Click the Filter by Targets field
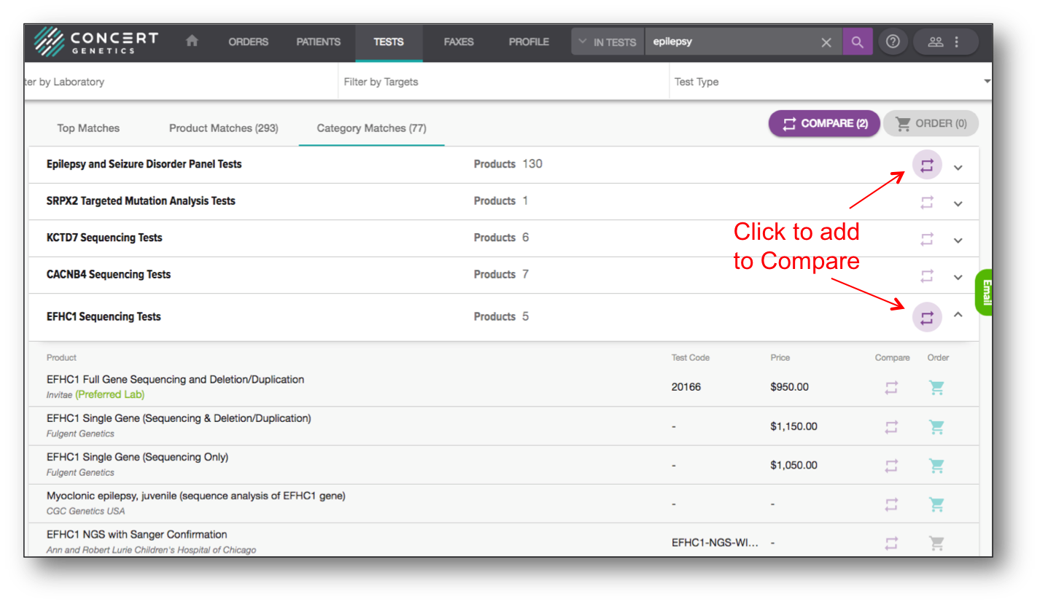The image size is (1040, 605). [x=502, y=82]
